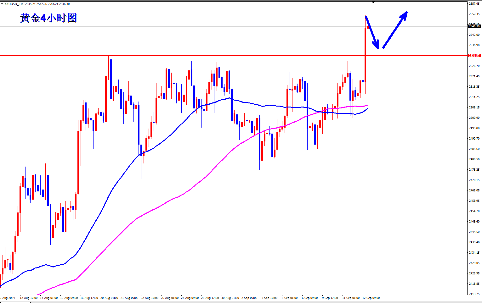Click the 2418.85 price scale label
482x303 pixels.
pyautogui.click(x=474, y=284)
